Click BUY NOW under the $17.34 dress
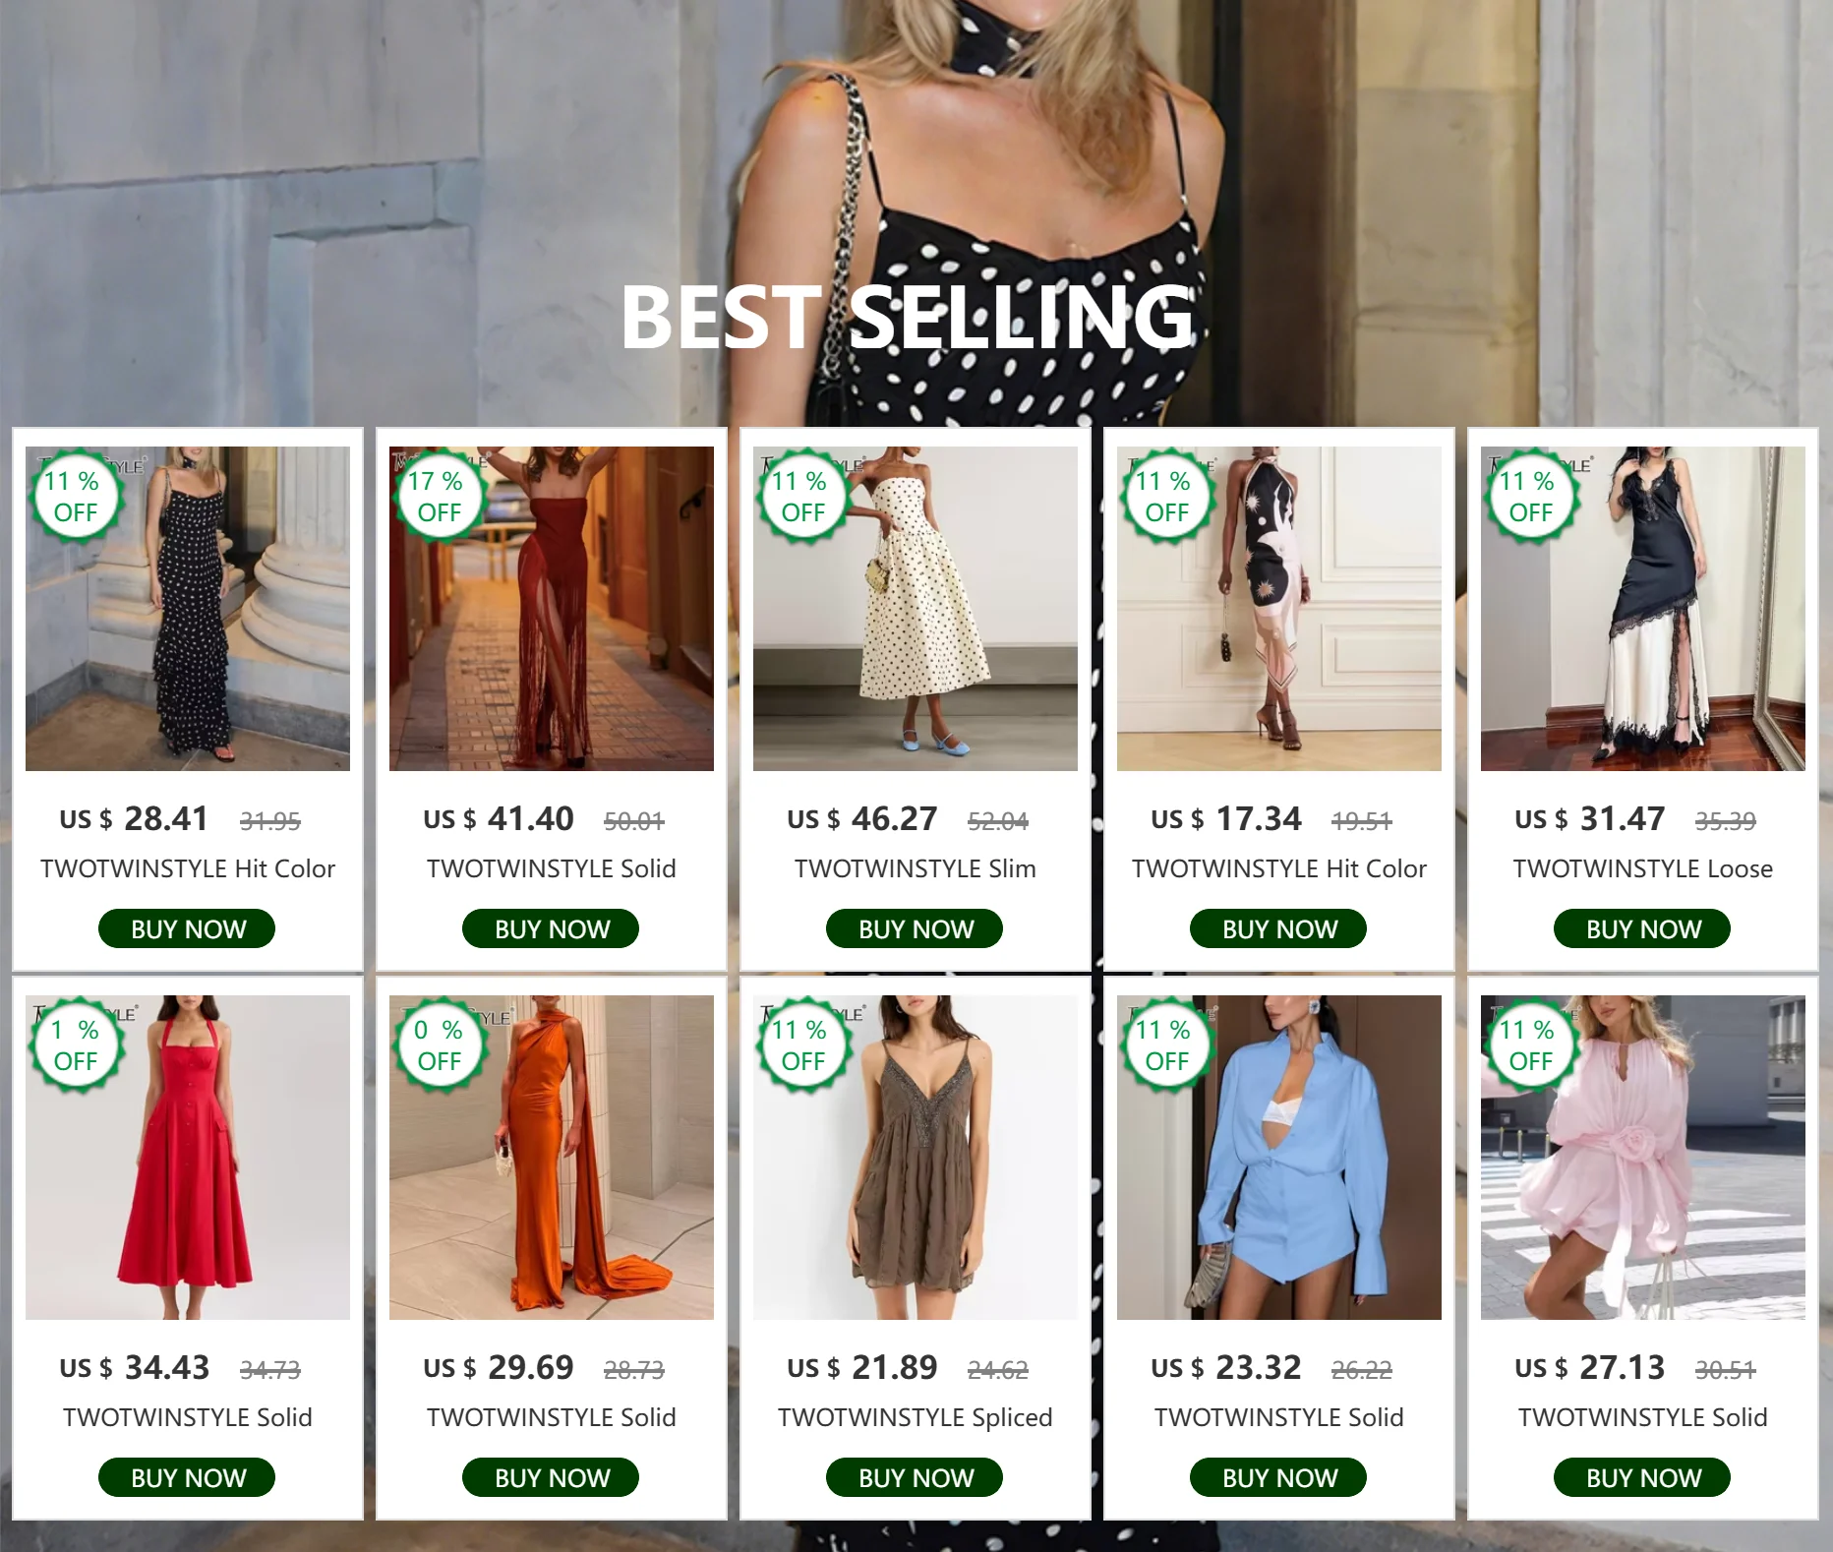This screenshot has width=1833, height=1552. click(x=1278, y=928)
